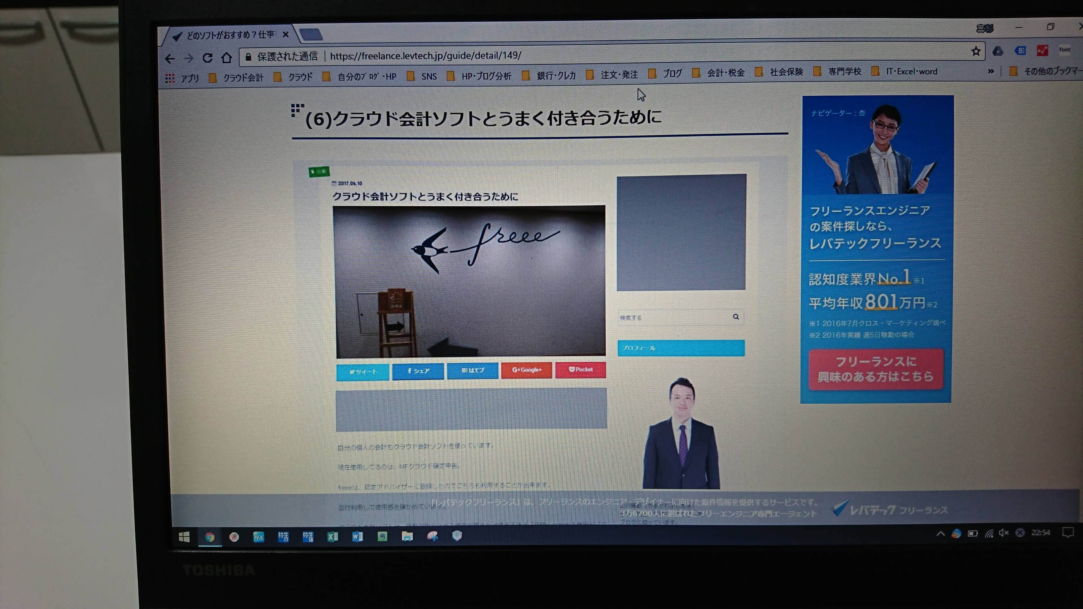
Task: Open the 社会保険 bookmark folder
Action: [779, 72]
